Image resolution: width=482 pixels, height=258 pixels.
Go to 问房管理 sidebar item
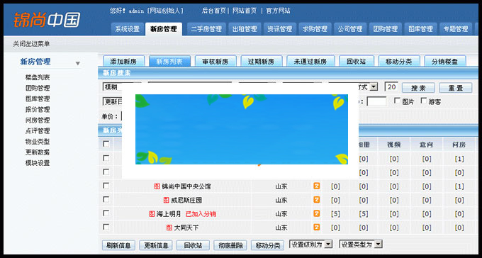point(38,120)
